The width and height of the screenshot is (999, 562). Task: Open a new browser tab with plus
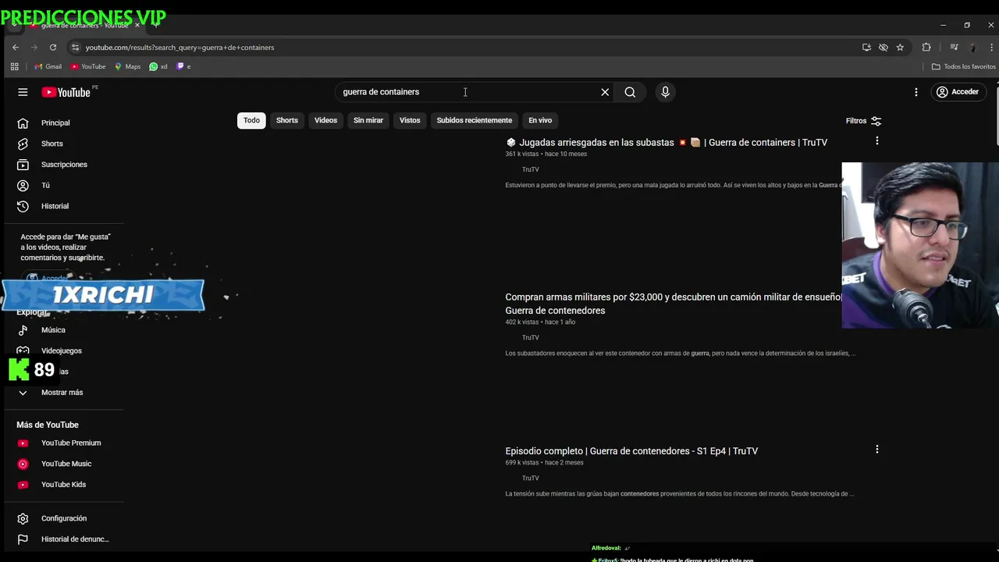pos(155,25)
